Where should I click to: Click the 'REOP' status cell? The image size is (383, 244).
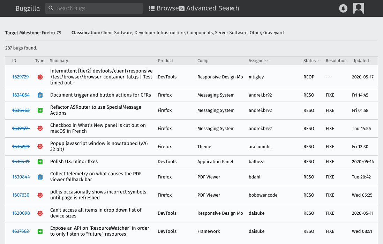click(x=309, y=77)
